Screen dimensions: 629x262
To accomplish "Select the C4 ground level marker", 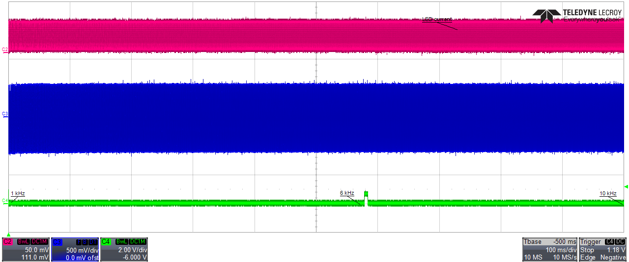I will click(x=5, y=201).
